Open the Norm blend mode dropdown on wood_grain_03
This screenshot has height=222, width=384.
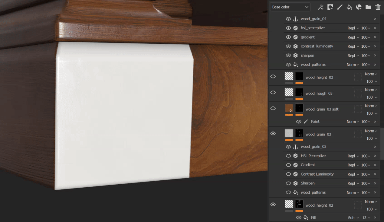371,131
